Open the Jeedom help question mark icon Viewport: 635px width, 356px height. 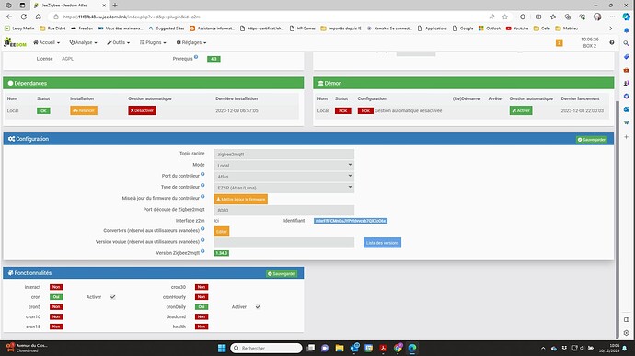611,42
